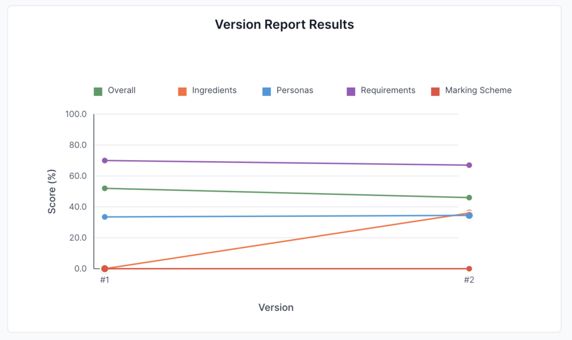Select Requirements data point at version #1
572x340 pixels.
(x=104, y=161)
